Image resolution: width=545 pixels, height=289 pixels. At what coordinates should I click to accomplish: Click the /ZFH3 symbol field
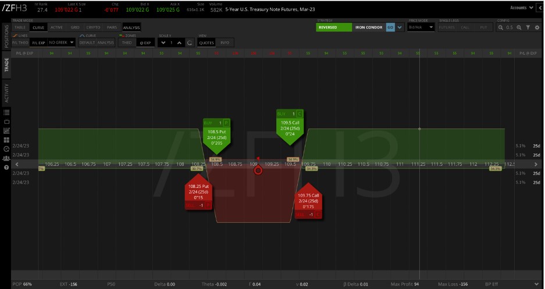pyautogui.click(x=15, y=8)
